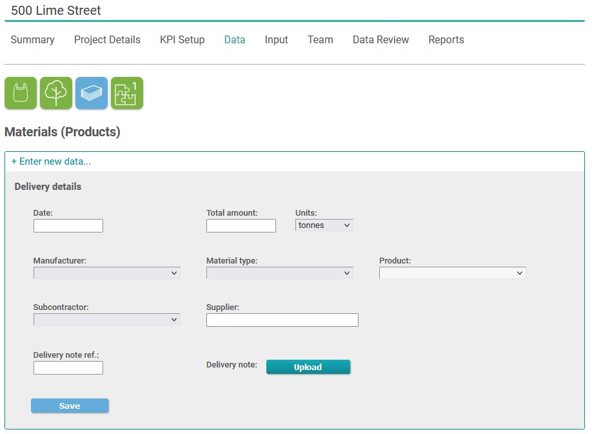
Task: Switch to the Summary tab
Action: (32, 39)
